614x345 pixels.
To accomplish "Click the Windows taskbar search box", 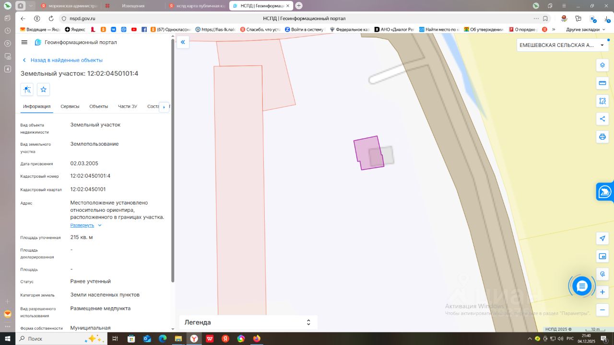I will tap(61, 339).
